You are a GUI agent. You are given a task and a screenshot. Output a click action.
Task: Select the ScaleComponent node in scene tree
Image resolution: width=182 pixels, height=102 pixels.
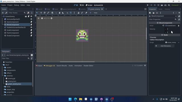point(13,30)
